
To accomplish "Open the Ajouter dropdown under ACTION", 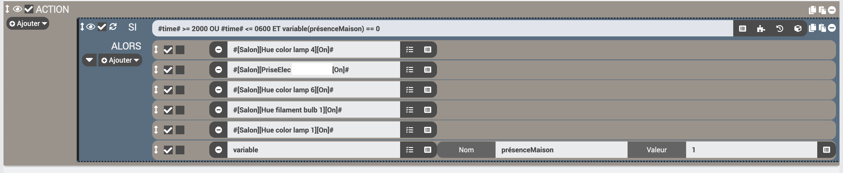I will click(28, 24).
